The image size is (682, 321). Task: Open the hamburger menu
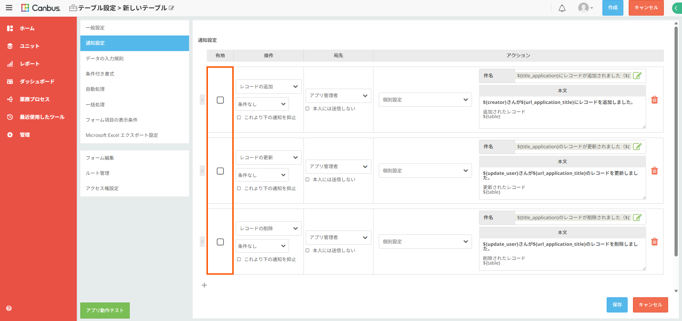9,8
